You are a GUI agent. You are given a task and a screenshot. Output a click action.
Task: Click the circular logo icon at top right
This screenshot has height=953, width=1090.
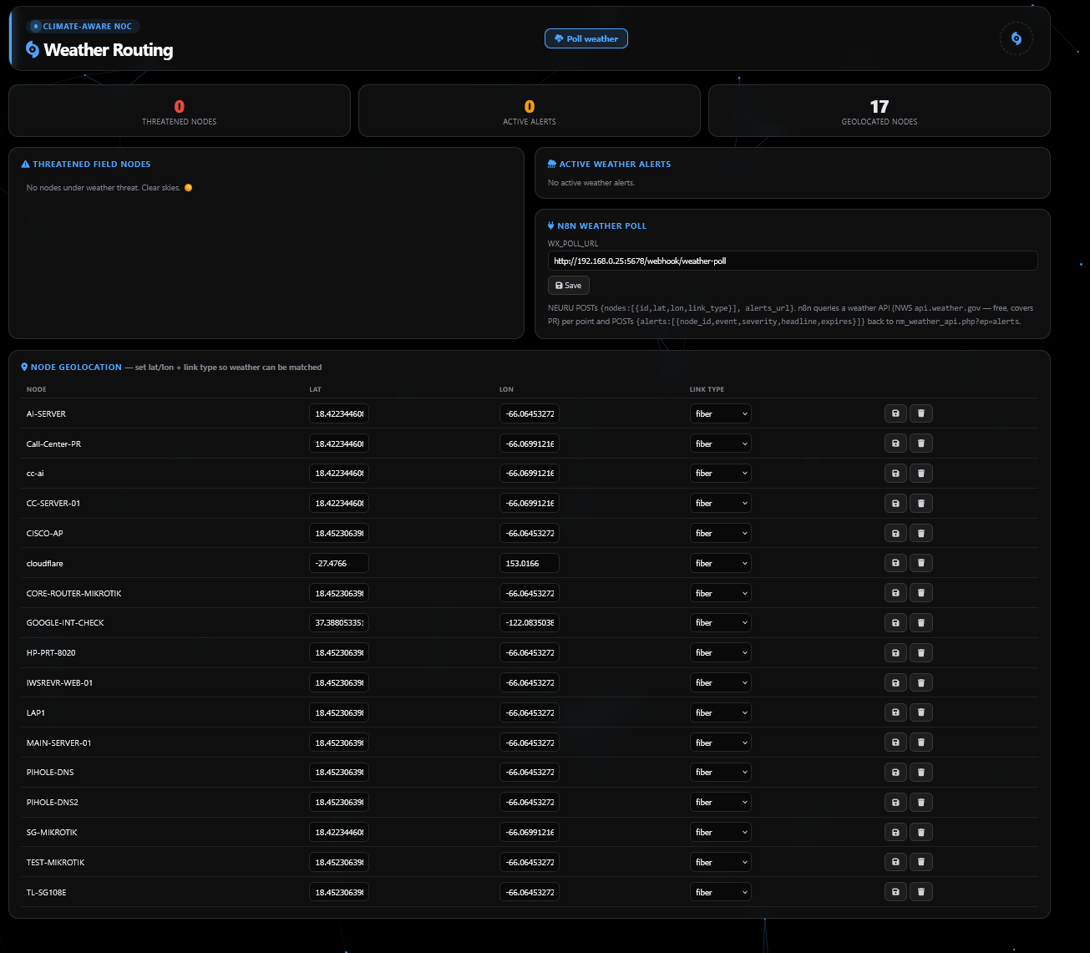pyautogui.click(x=1016, y=38)
